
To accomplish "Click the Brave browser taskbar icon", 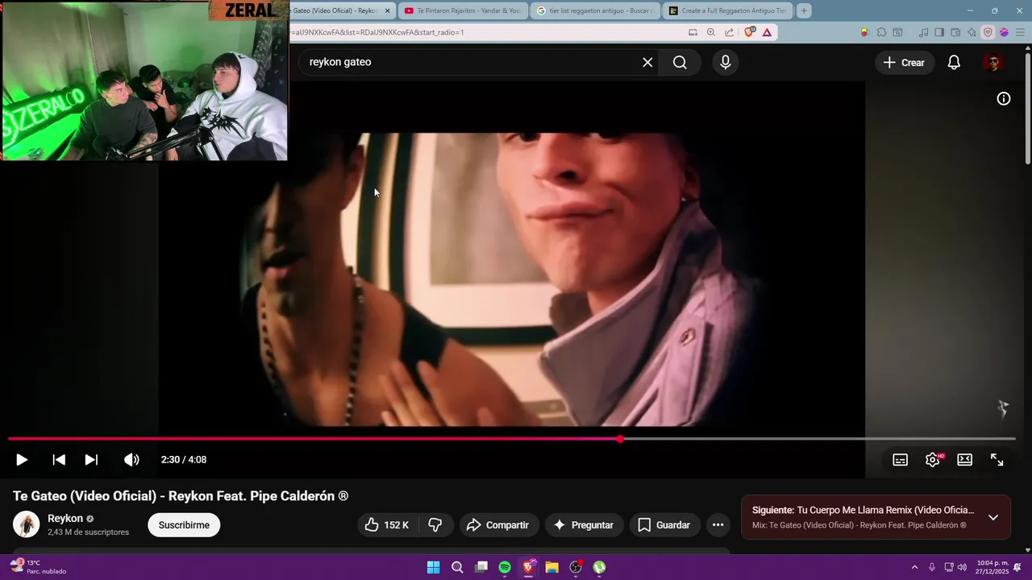I will pos(528,567).
